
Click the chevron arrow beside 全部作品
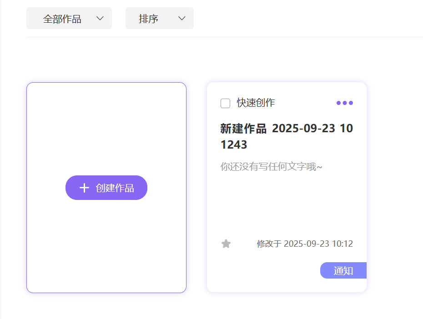pos(101,19)
